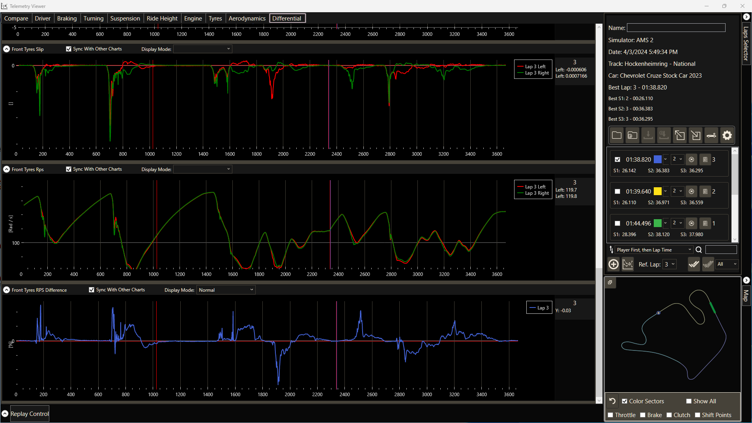Open color dropdown arrow for lap 01:38.820

point(666,160)
